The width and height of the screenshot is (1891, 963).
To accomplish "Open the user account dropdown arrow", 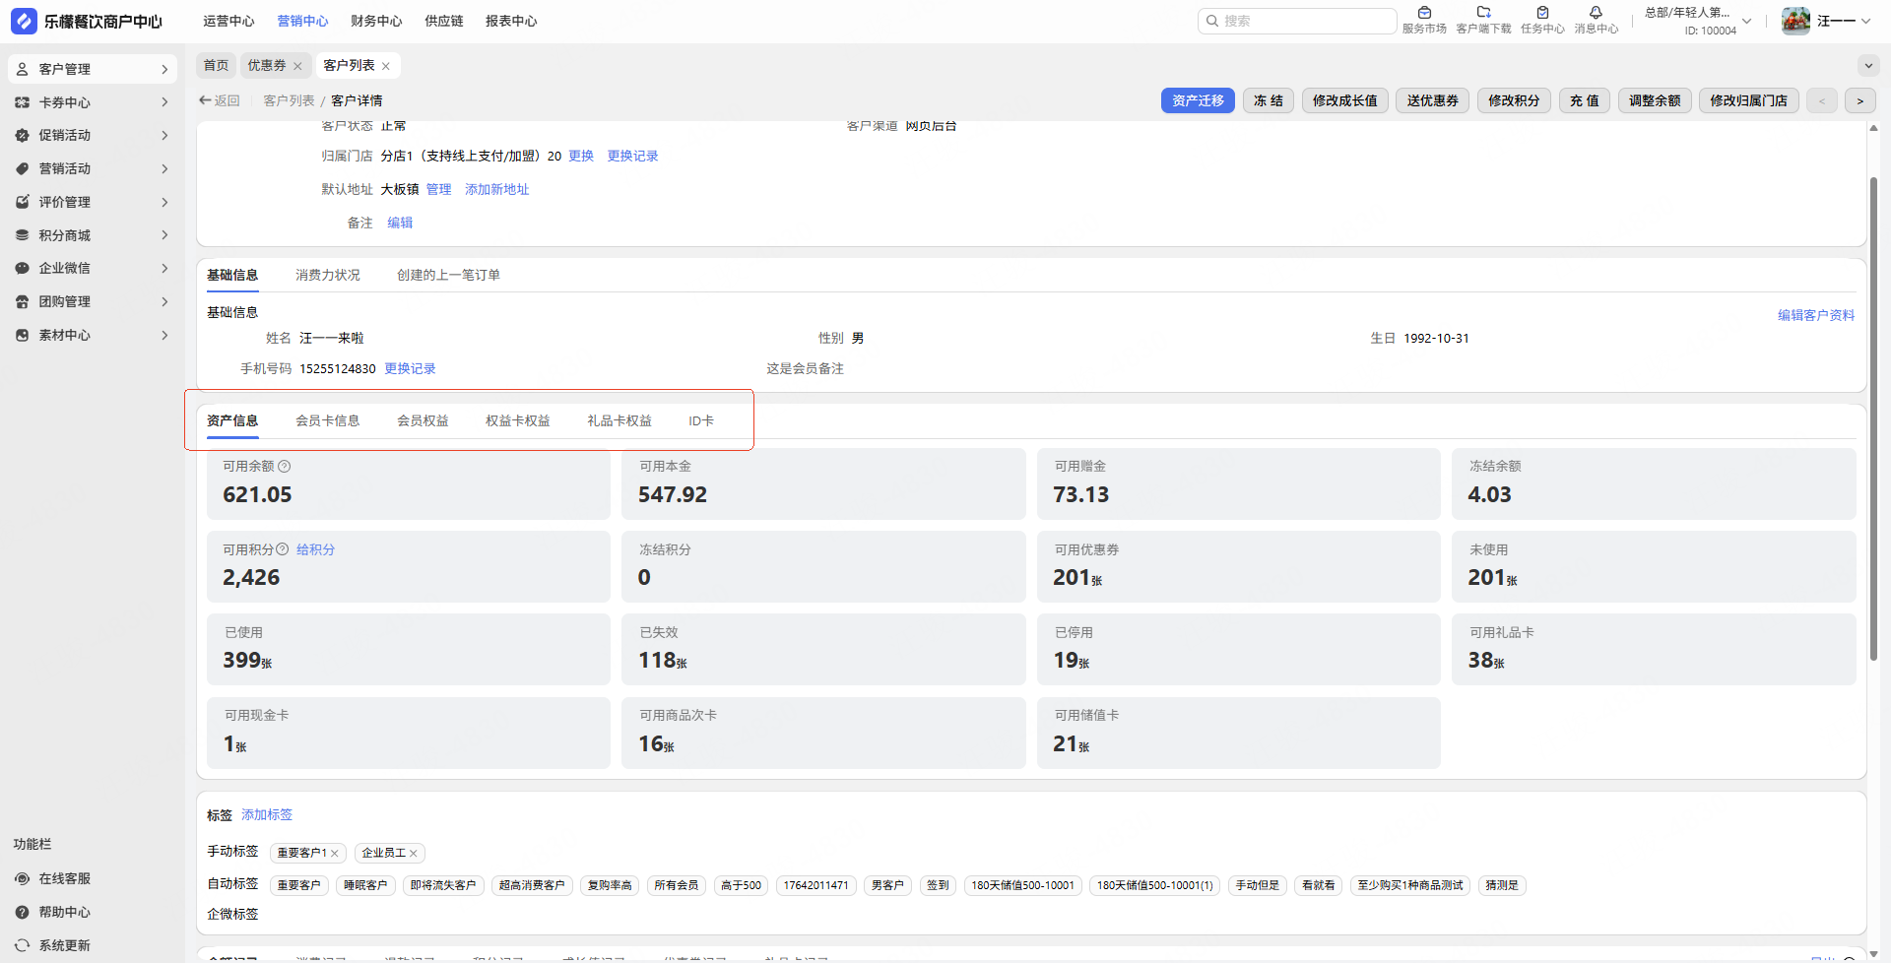I will (x=1865, y=21).
